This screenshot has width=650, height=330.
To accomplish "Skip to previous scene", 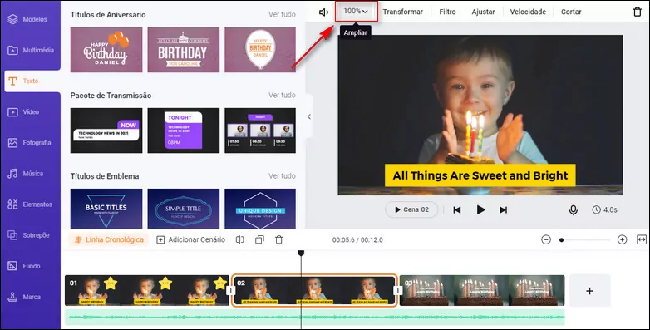I will tap(457, 210).
